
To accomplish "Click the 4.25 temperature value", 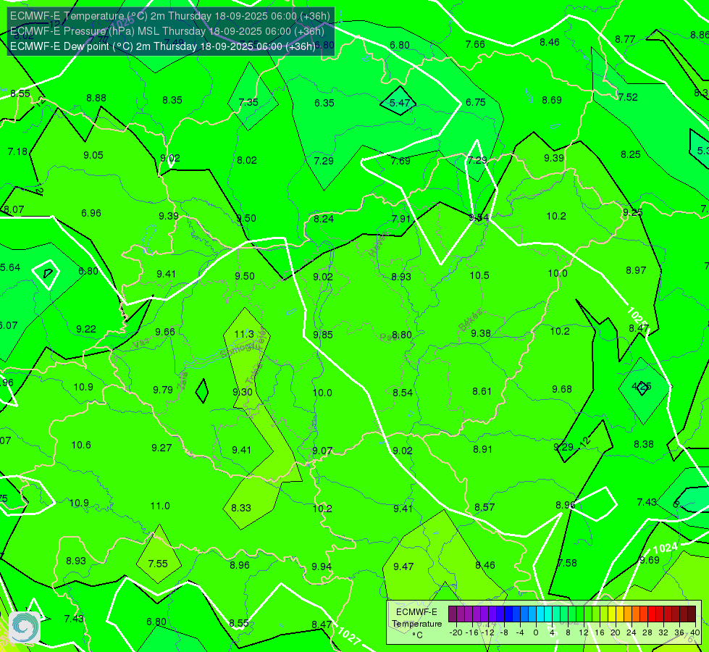I will pos(641,386).
